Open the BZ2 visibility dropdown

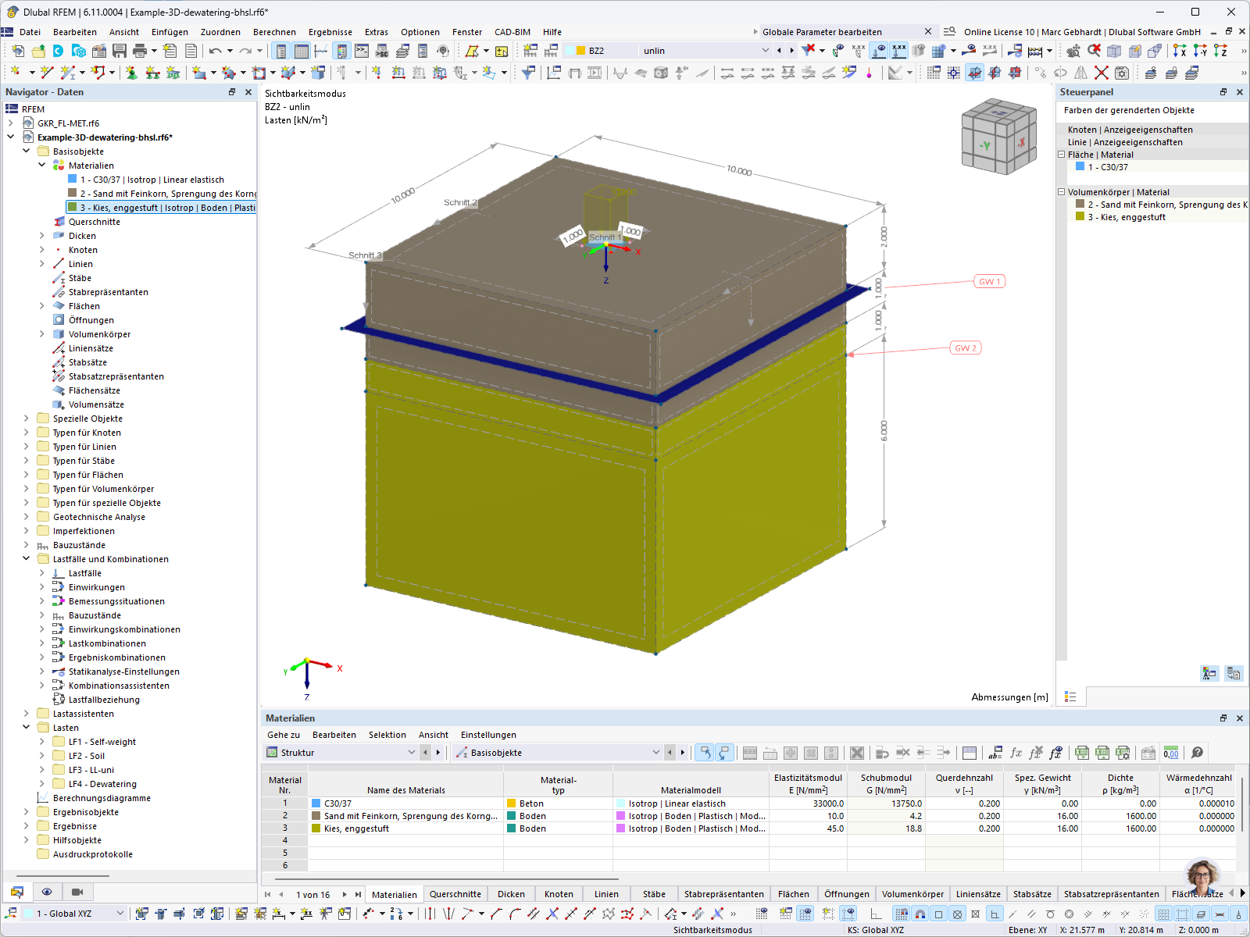(x=766, y=50)
